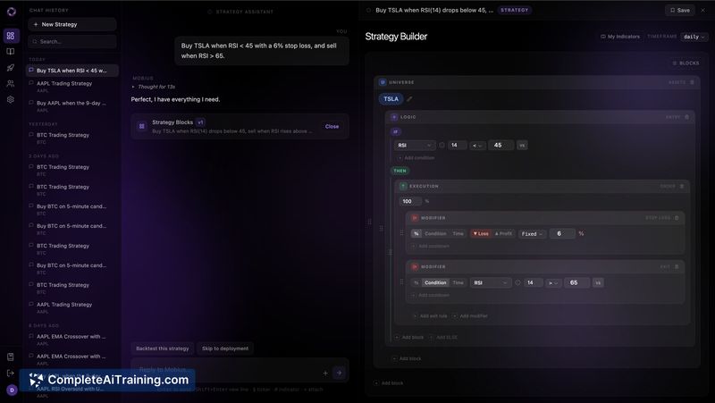This screenshot has width=715, height=403.
Task: Click the bookmark Save button
Action: click(680, 10)
